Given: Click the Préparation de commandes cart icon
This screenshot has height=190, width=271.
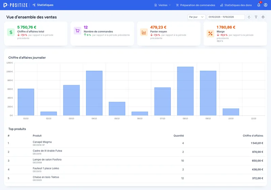Looking at the screenshot, I should tap(177, 5).
